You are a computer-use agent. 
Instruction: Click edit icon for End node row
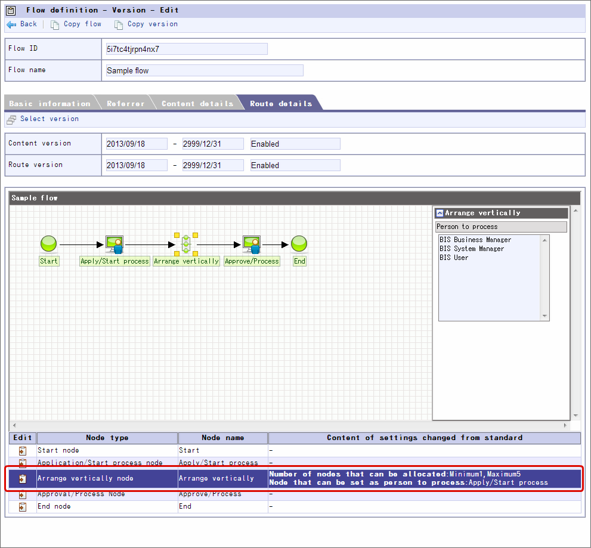click(x=23, y=507)
